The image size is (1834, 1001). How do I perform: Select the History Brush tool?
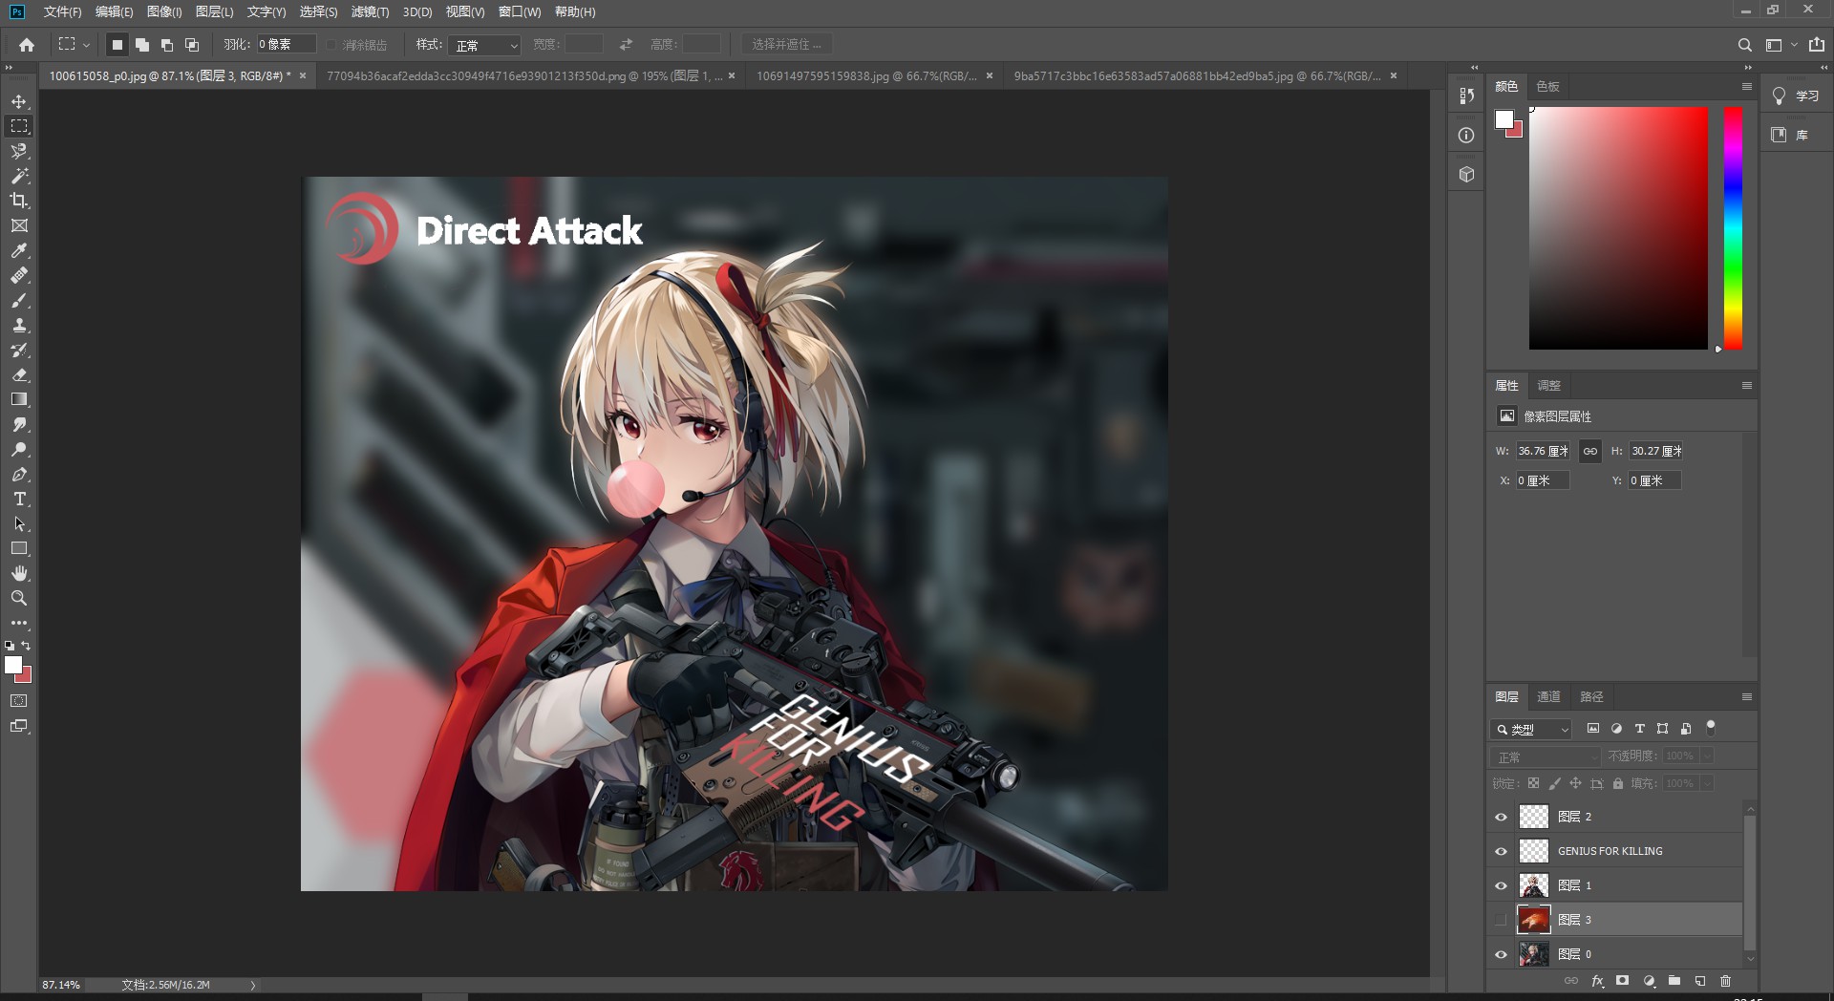[19, 350]
